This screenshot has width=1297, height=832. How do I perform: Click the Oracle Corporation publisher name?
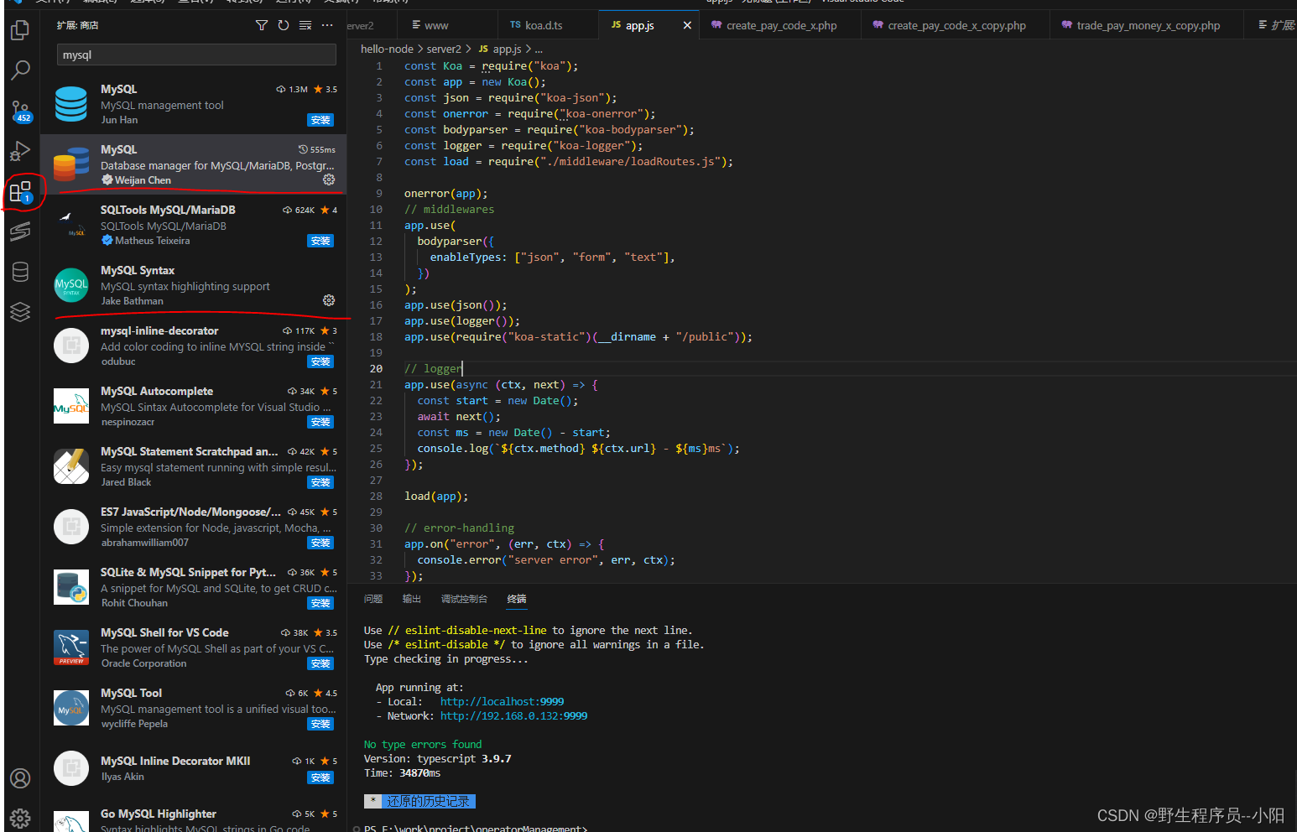[143, 663]
